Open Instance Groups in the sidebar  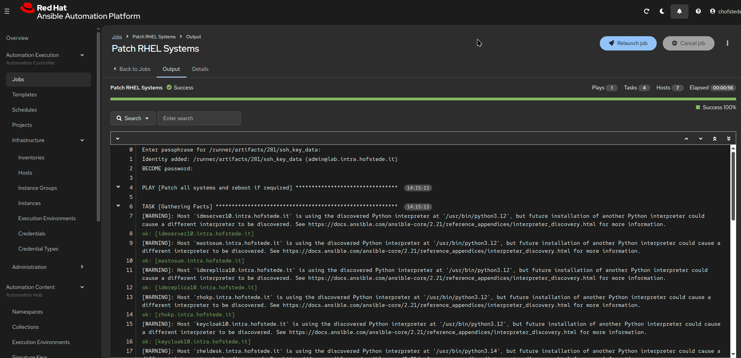[x=38, y=188]
